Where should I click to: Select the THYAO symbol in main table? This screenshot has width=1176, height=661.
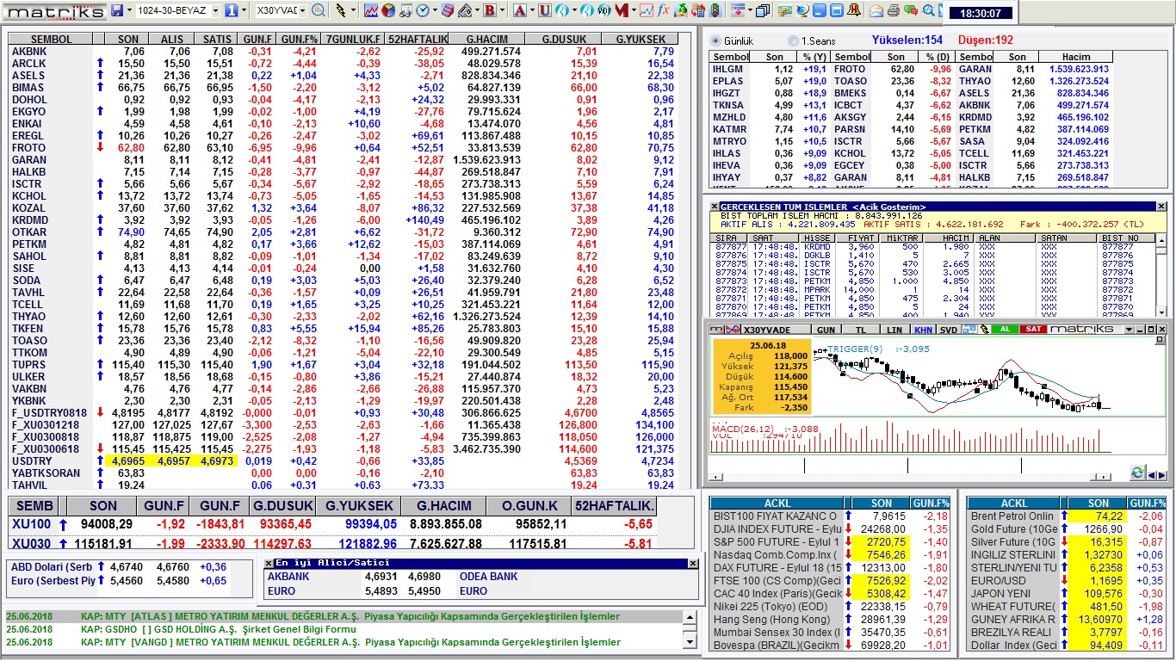29,317
